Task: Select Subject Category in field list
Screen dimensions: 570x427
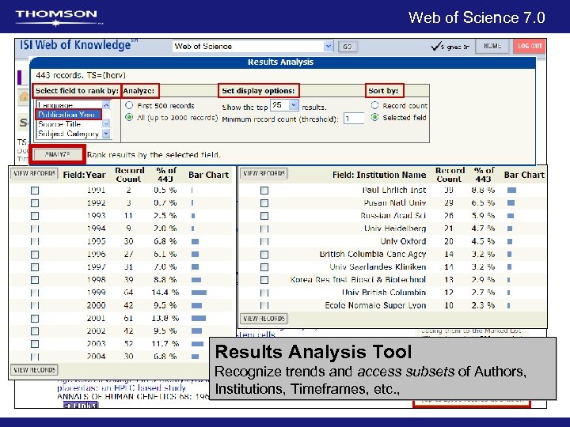Action: [x=68, y=134]
